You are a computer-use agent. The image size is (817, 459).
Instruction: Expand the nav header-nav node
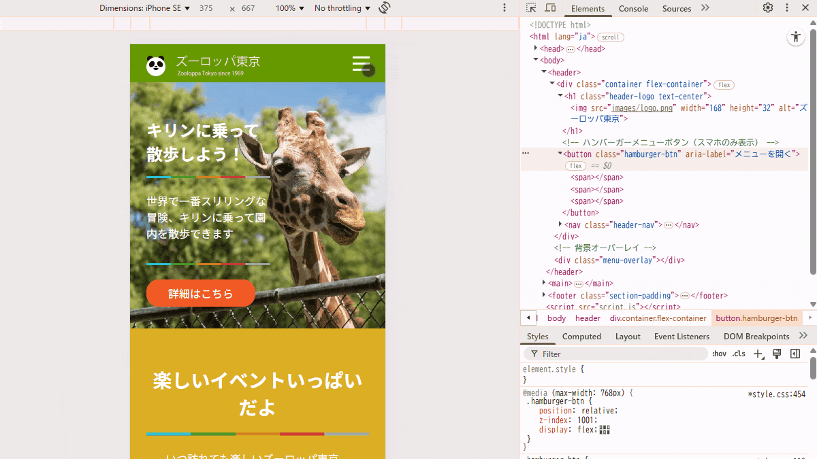[x=560, y=224]
